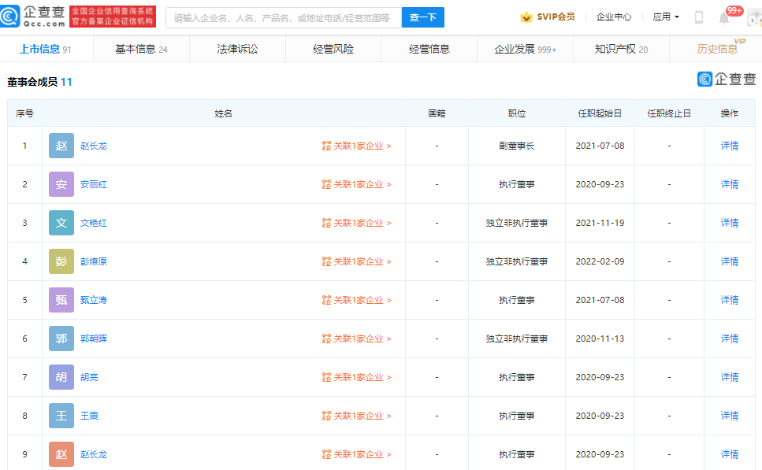Expand 关联1家企业 for 甄立涛
Viewport: 762px width, 470px height.
tap(357, 300)
